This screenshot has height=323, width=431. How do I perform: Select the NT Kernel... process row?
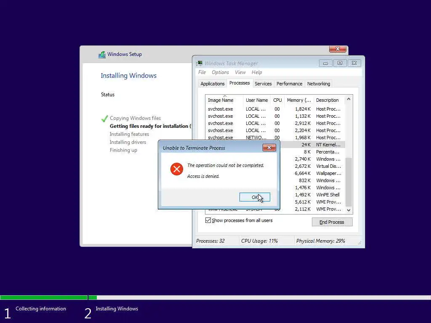[x=312, y=145]
